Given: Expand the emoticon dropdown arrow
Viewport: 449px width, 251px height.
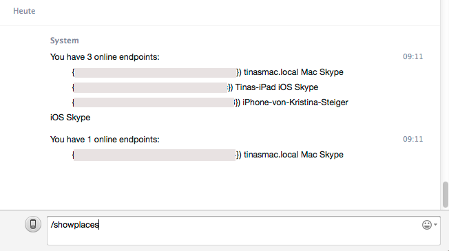Looking at the screenshot, I should [435, 225].
